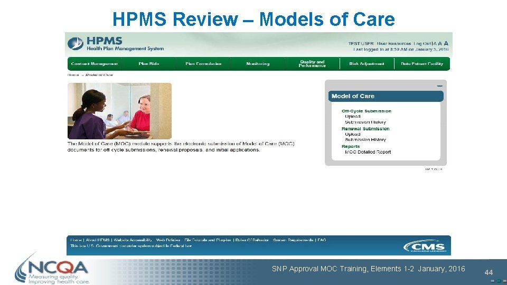Click the Off-Cycle Submission heading
Image resolution: width=507 pixels, height=285 pixels.
coord(367,111)
